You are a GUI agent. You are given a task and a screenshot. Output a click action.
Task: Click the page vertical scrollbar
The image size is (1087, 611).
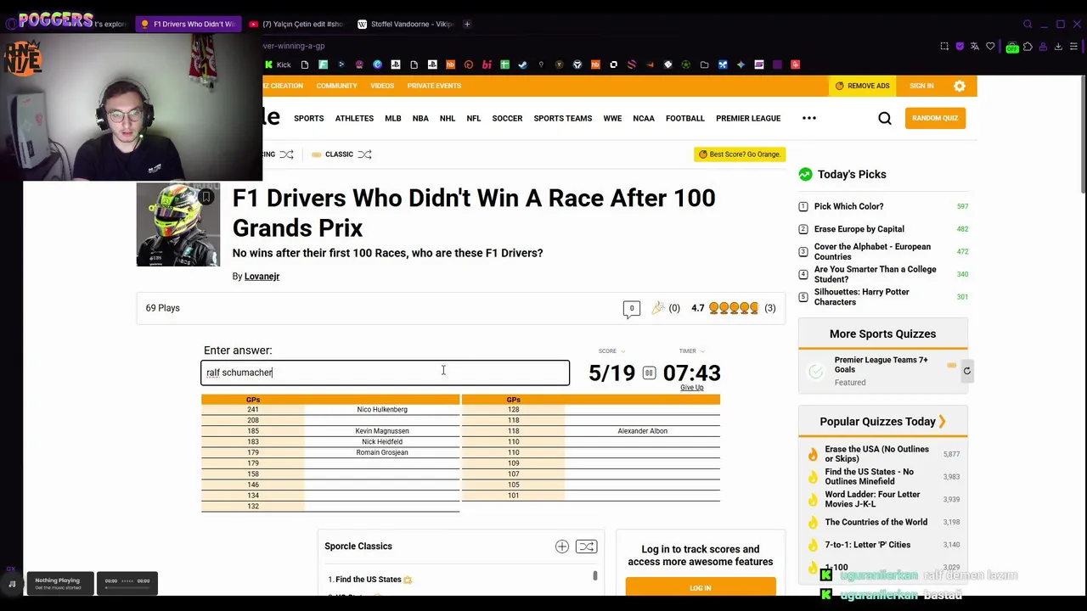click(x=1082, y=136)
